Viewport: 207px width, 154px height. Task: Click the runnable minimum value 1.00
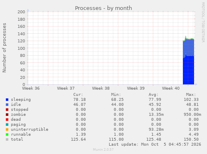pos(119,134)
